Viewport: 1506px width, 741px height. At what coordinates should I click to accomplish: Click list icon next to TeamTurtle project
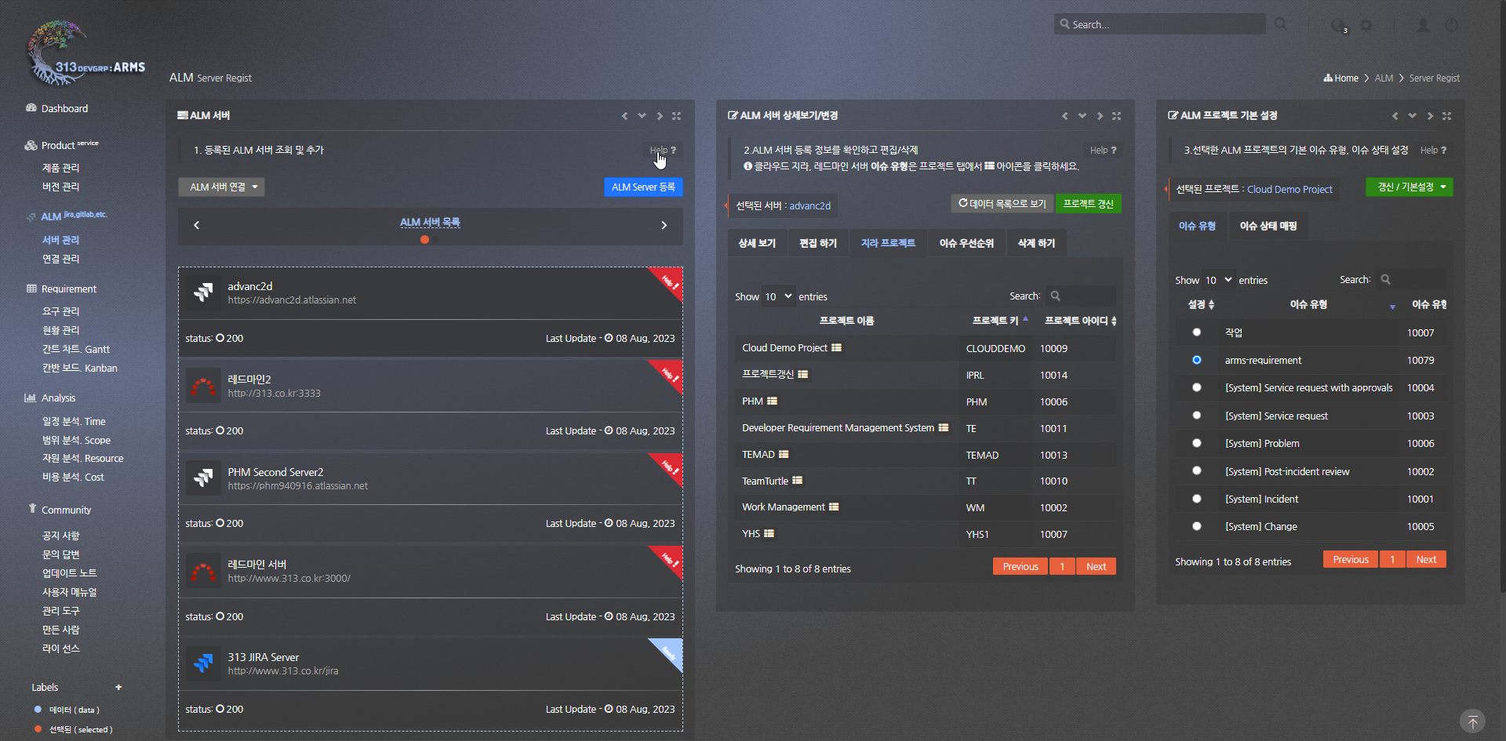tap(798, 481)
